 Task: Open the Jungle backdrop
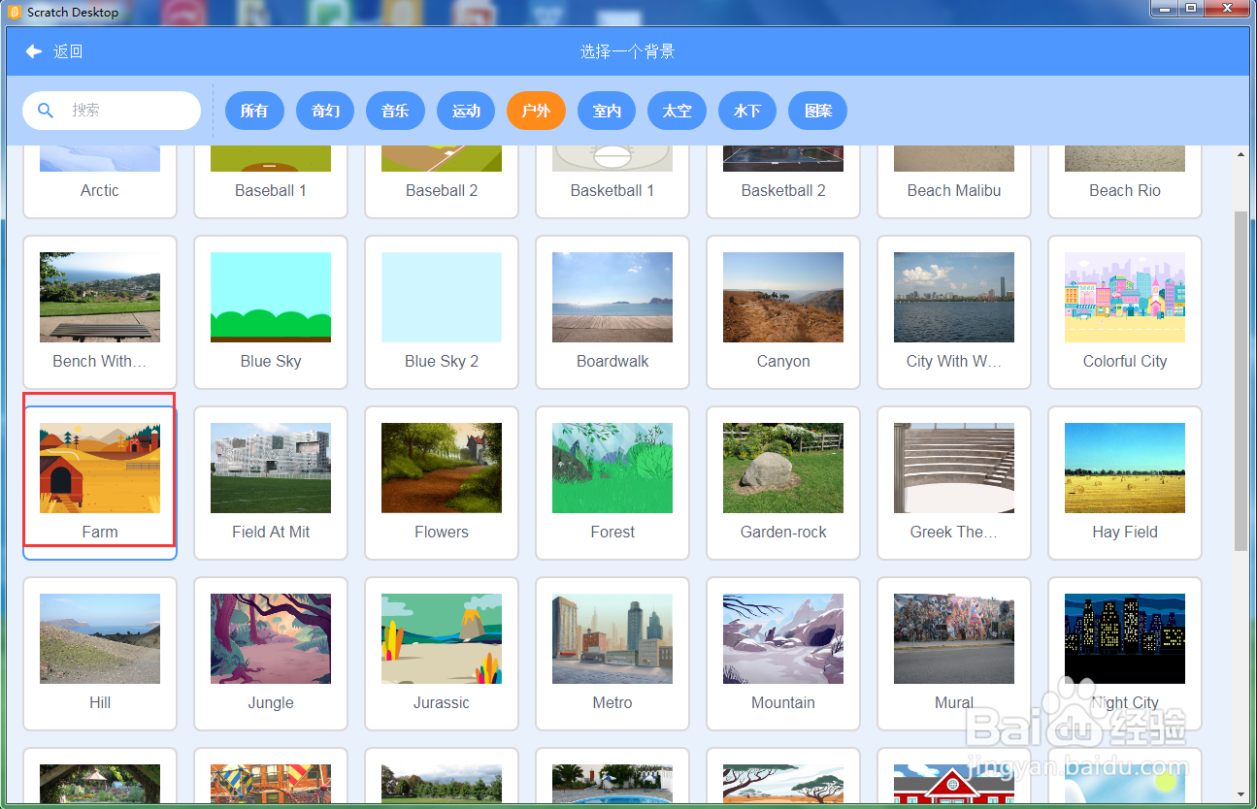click(x=271, y=654)
